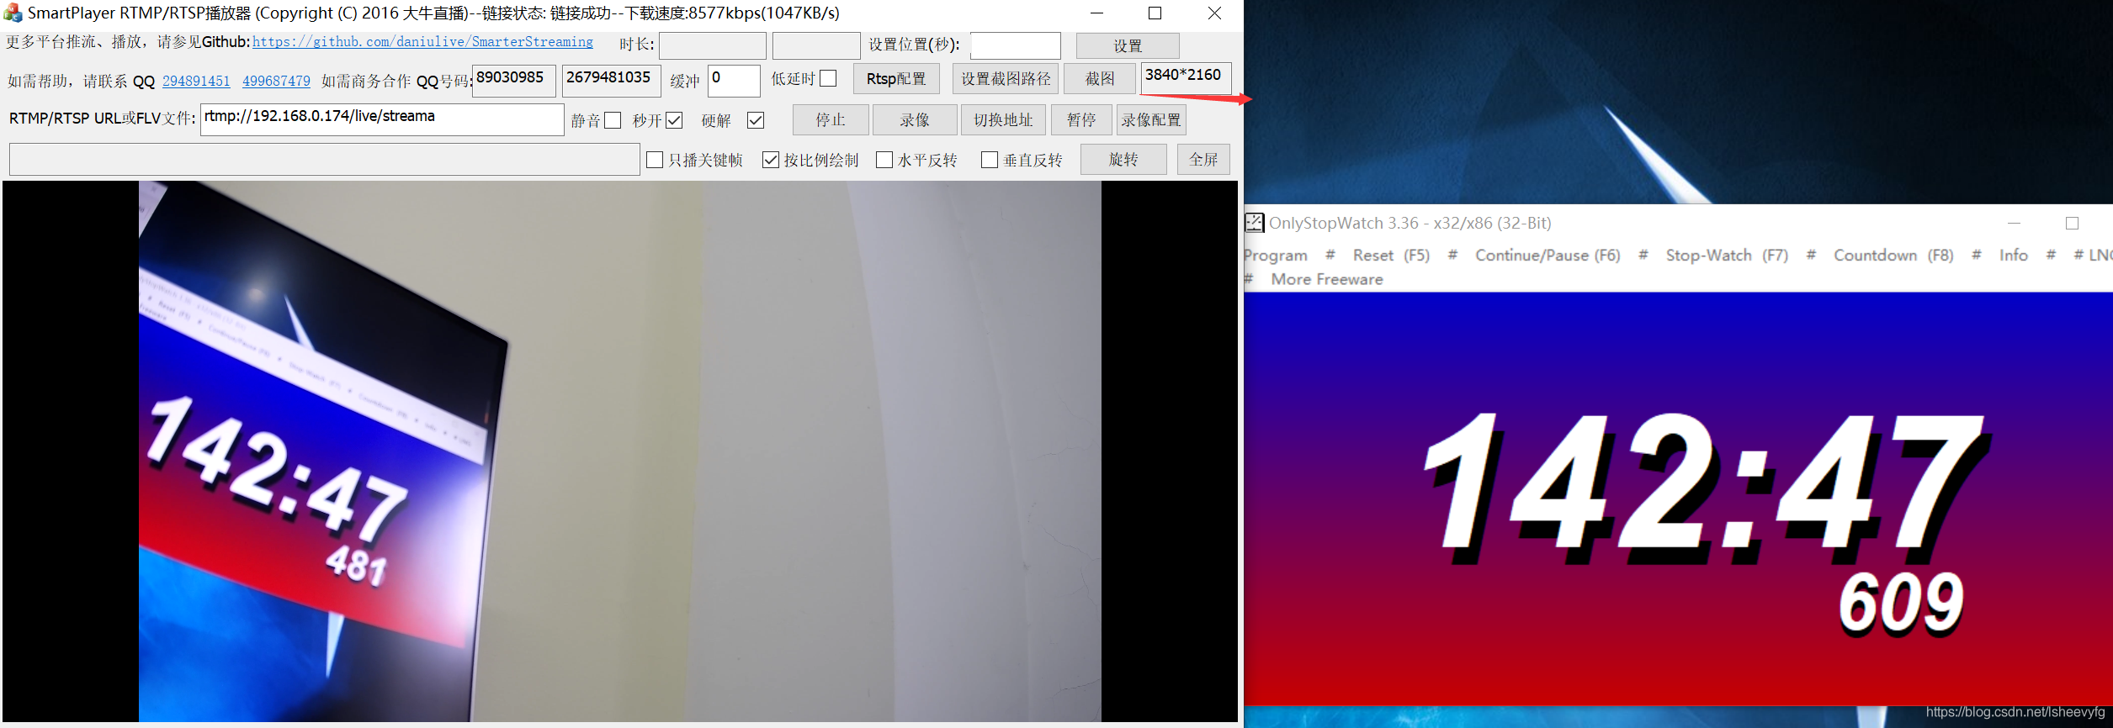Stop playback with the 停止 button
Image resolution: width=2113 pixels, height=728 pixels.
pyautogui.click(x=831, y=120)
